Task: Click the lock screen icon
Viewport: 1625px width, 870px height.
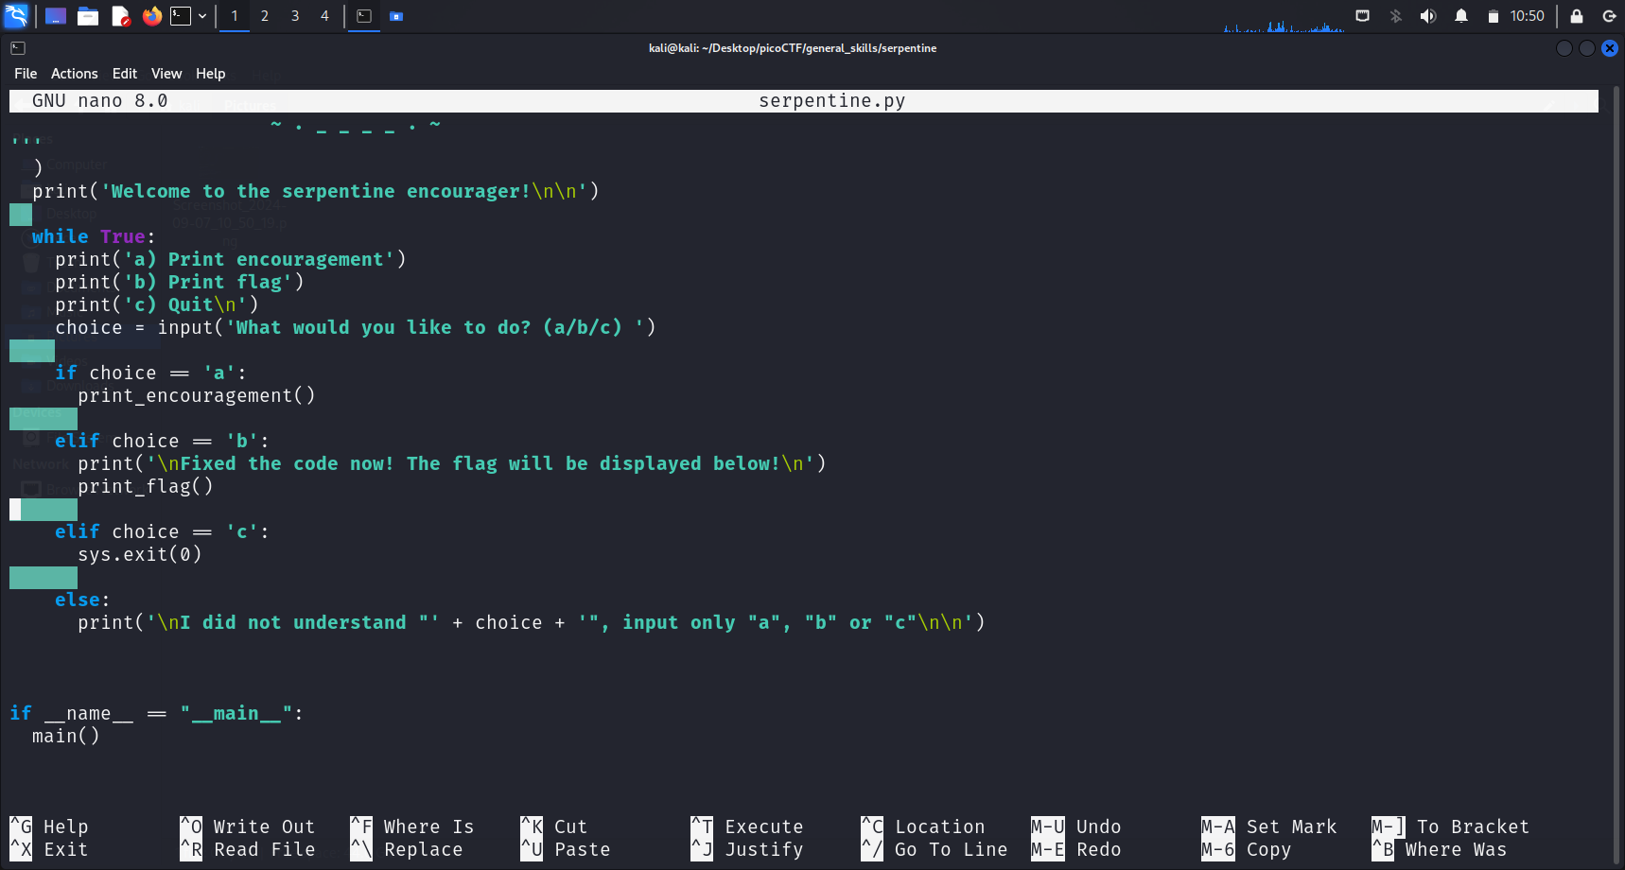Action: pyautogui.click(x=1577, y=16)
